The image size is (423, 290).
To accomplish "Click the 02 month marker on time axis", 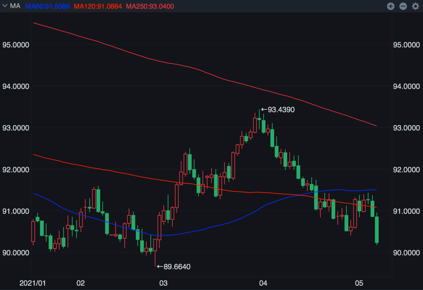I will coord(81,283).
